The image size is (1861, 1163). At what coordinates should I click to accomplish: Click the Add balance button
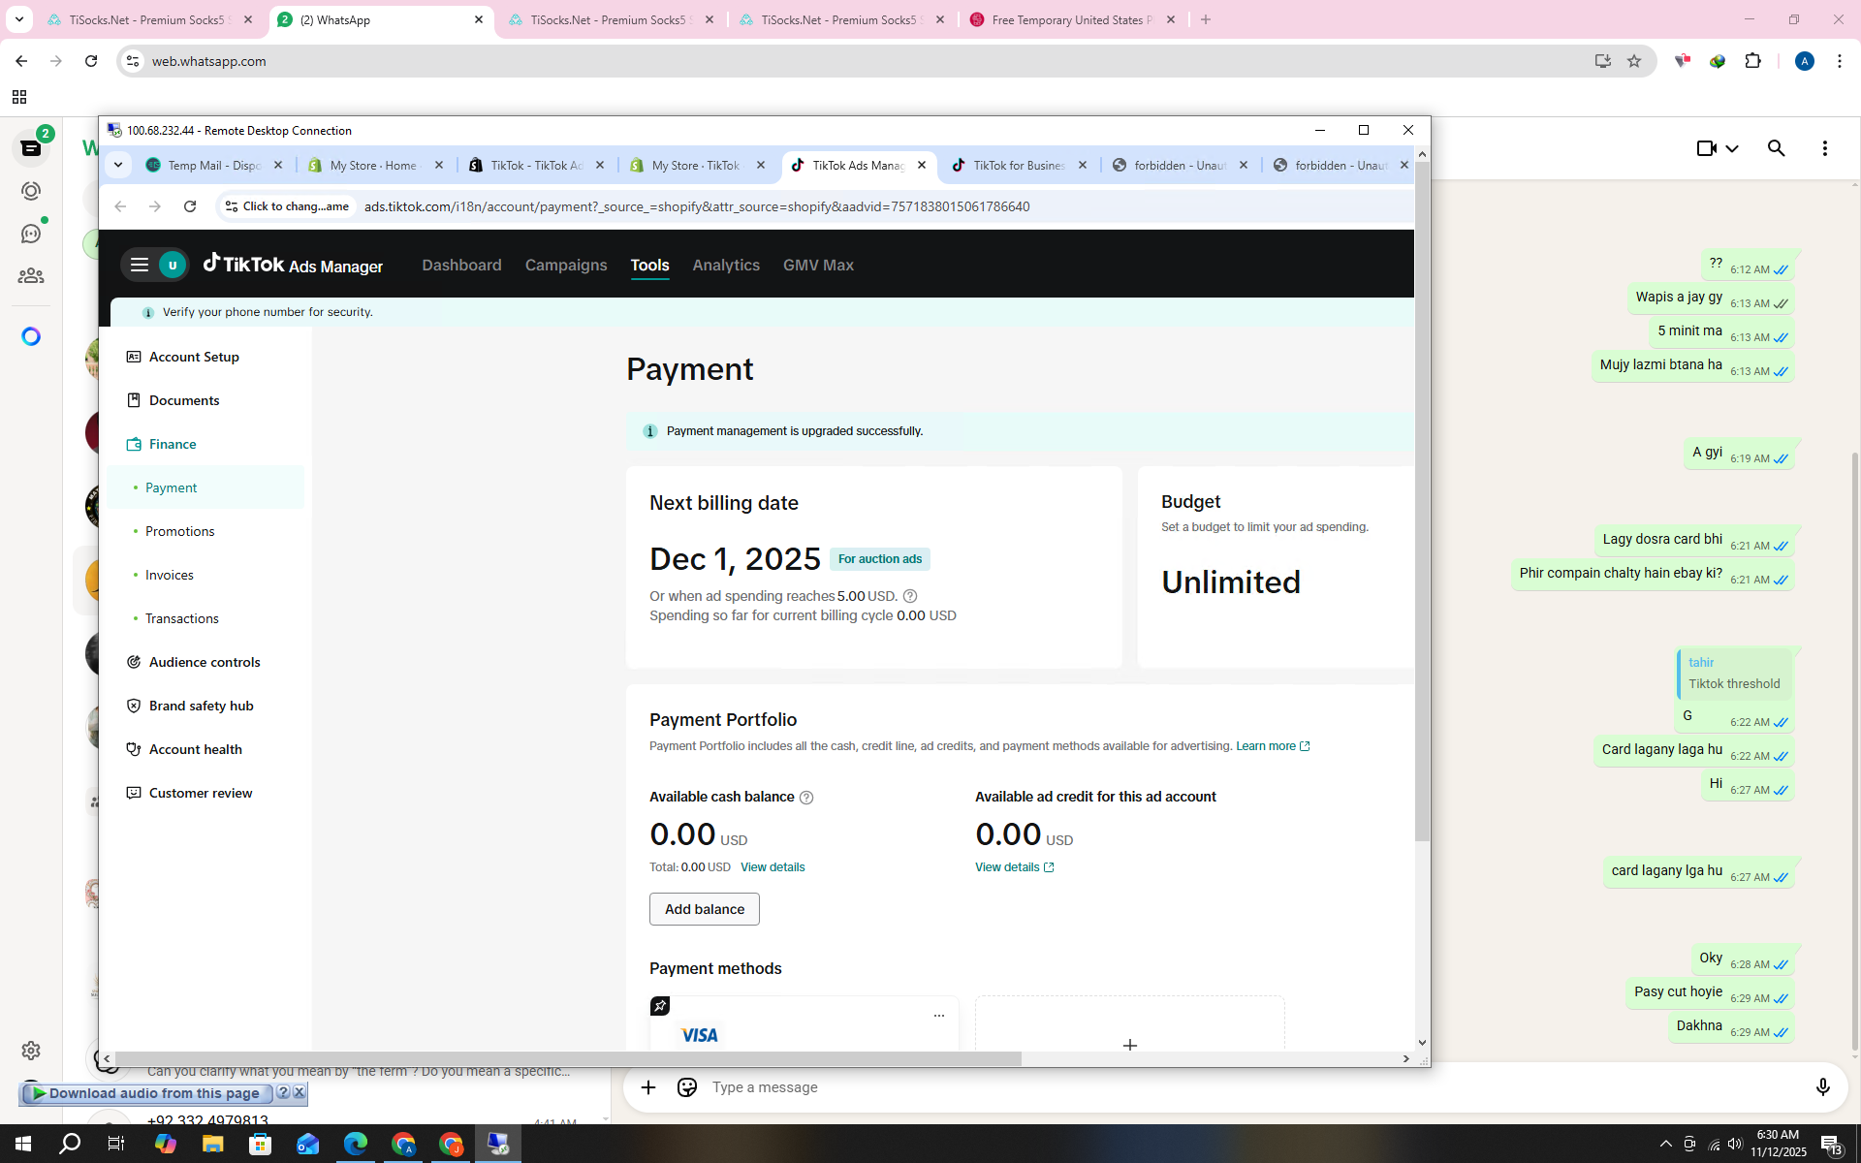pyautogui.click(x=705, y=909)
